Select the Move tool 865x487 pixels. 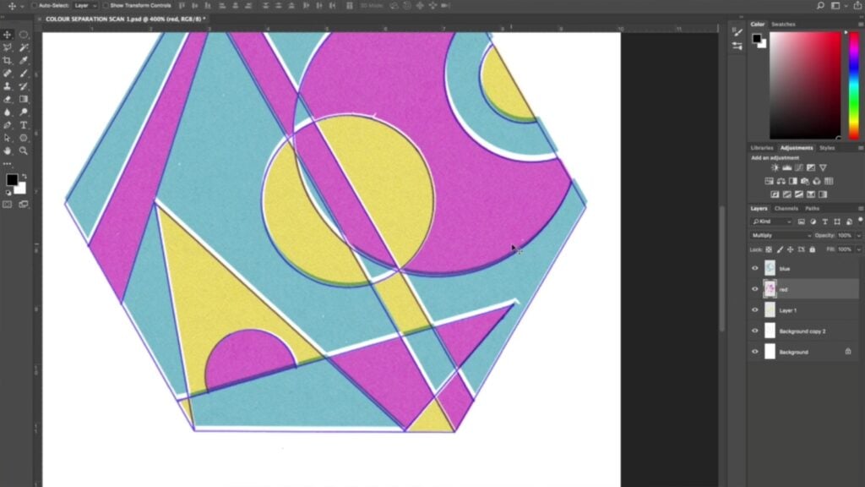pos(8,34)
